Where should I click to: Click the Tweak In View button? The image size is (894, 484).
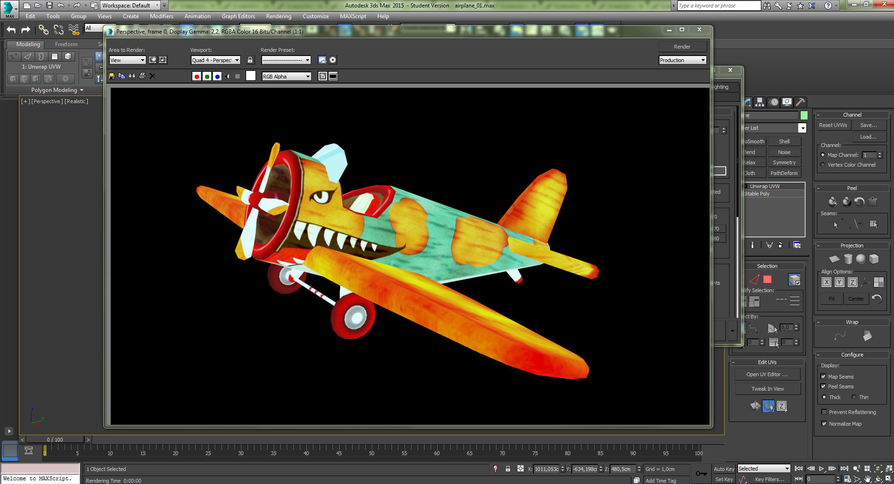767,389
